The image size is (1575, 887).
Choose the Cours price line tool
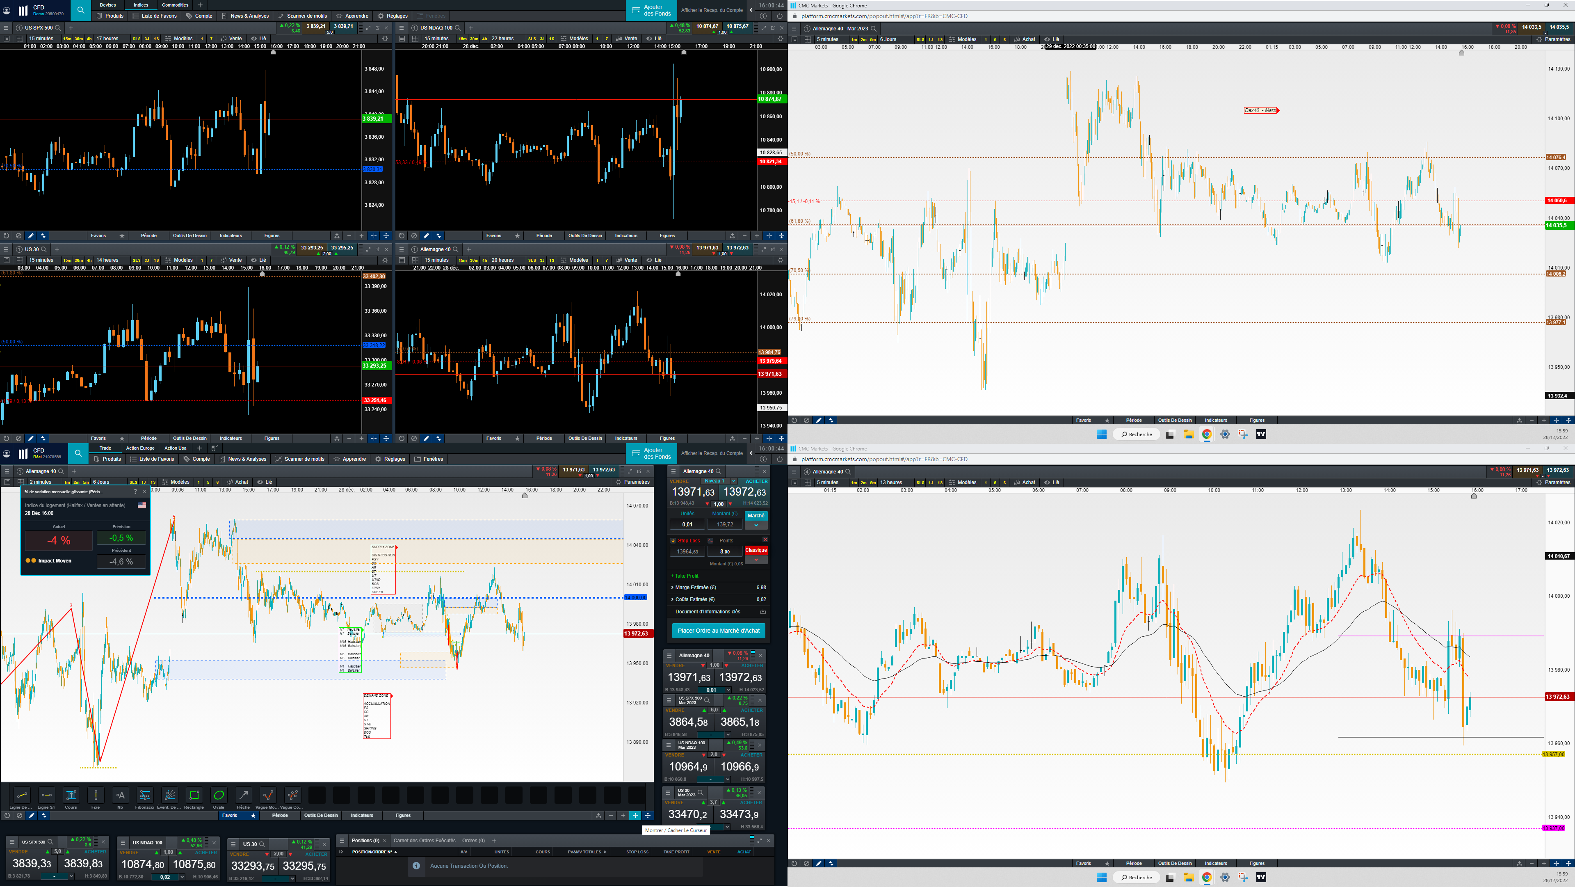(x=71, y=795)
